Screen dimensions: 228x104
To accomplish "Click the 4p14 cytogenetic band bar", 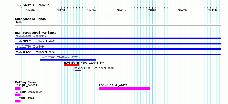I will (x=118, y=25).
